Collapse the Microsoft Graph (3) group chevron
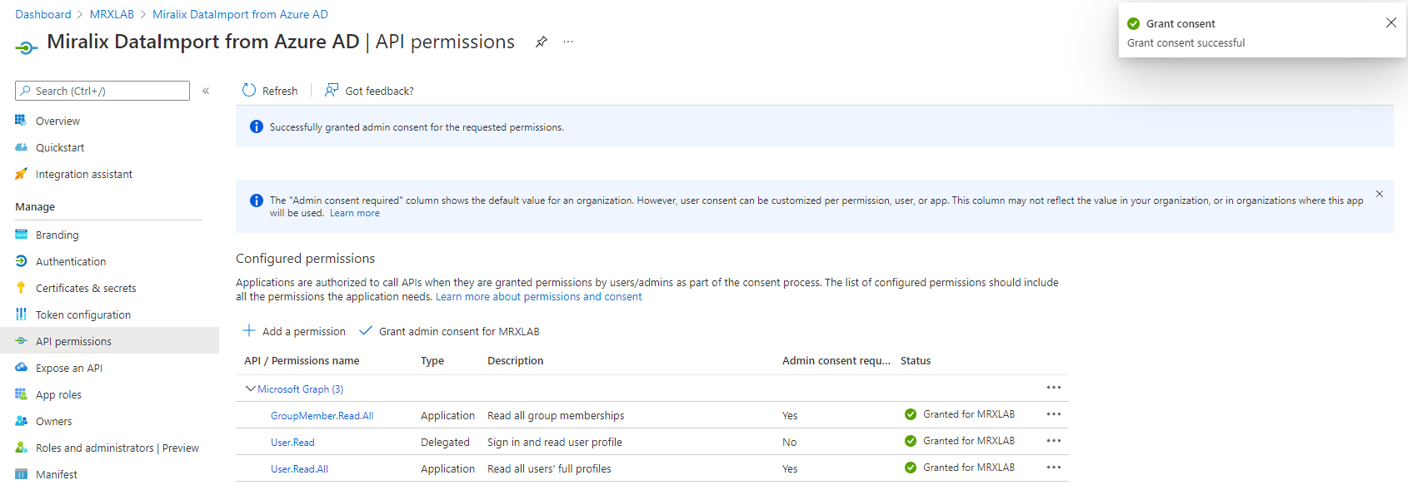 [x=250, y=389]
